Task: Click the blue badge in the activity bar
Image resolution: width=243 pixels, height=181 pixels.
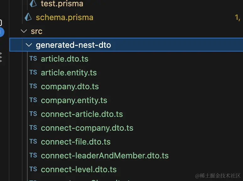Action: pyautogui.click(x=2, y=32)
